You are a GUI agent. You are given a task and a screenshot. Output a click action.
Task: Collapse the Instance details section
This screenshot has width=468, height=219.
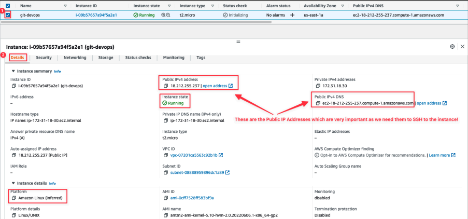(13, 183)
